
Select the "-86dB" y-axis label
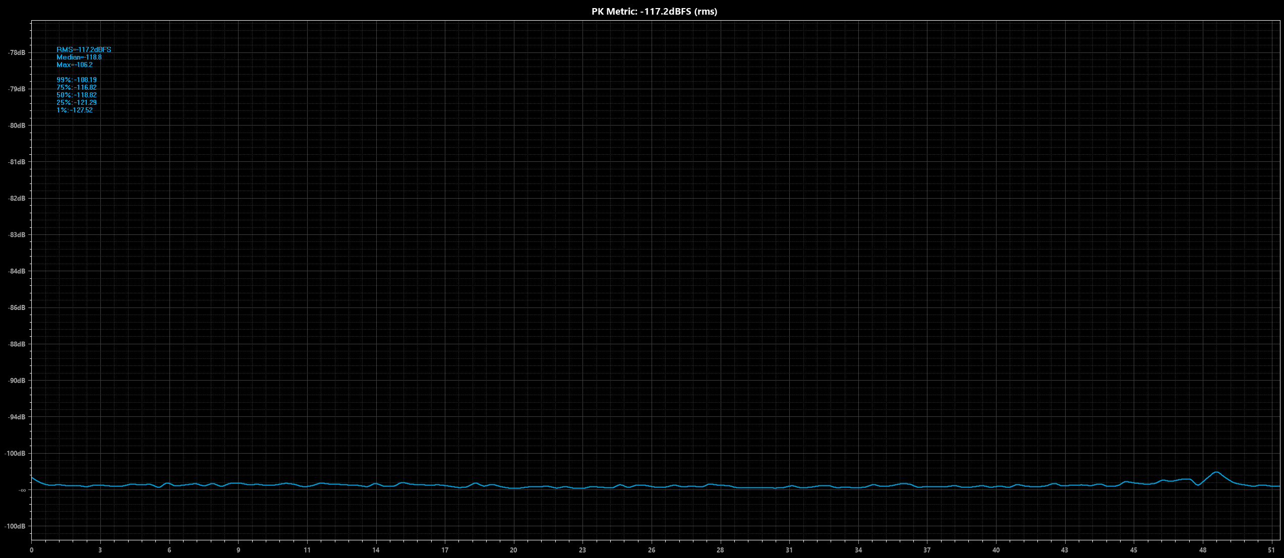pyautogui.click(x=17, y=307)
